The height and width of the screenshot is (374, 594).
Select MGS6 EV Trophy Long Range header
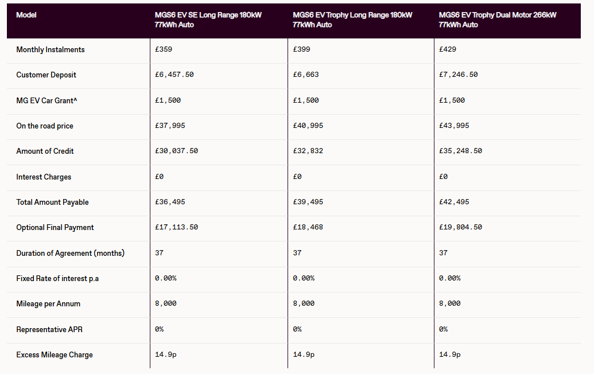click(352, 20)
